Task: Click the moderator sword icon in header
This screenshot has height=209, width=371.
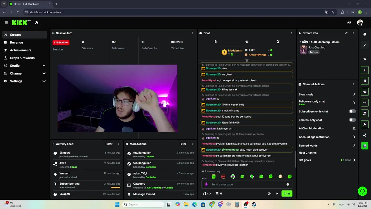Action: (37, 23)
